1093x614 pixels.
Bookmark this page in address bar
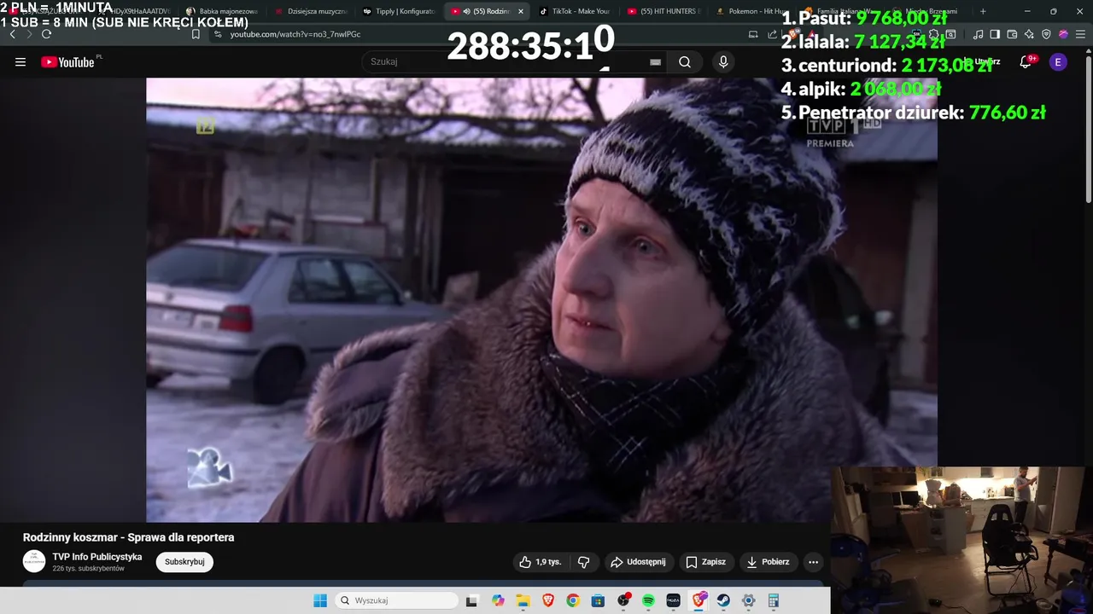(x=196, y=34)
